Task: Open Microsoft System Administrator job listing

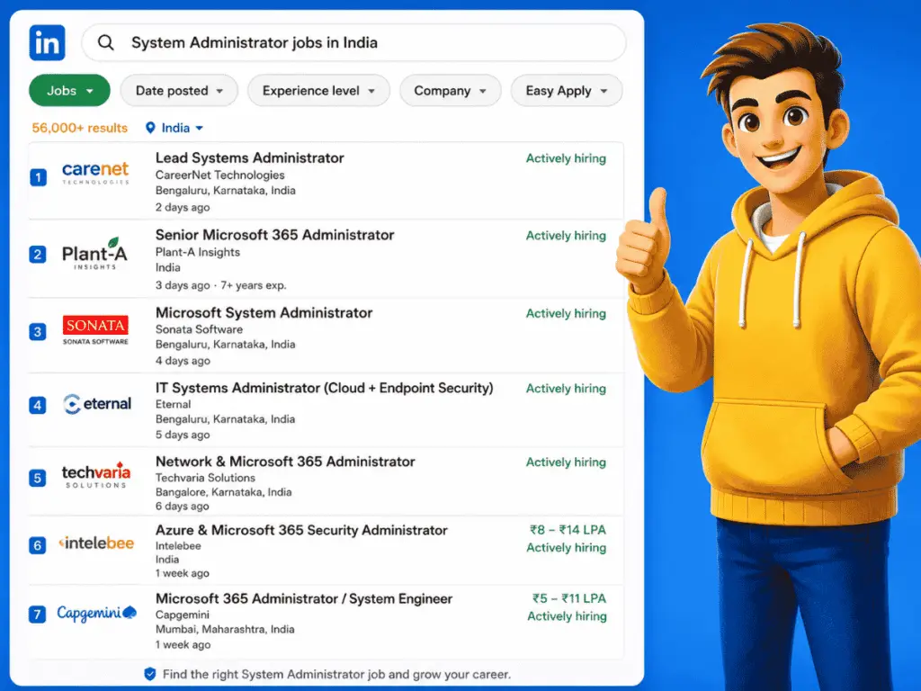Action: pos(264,312)
